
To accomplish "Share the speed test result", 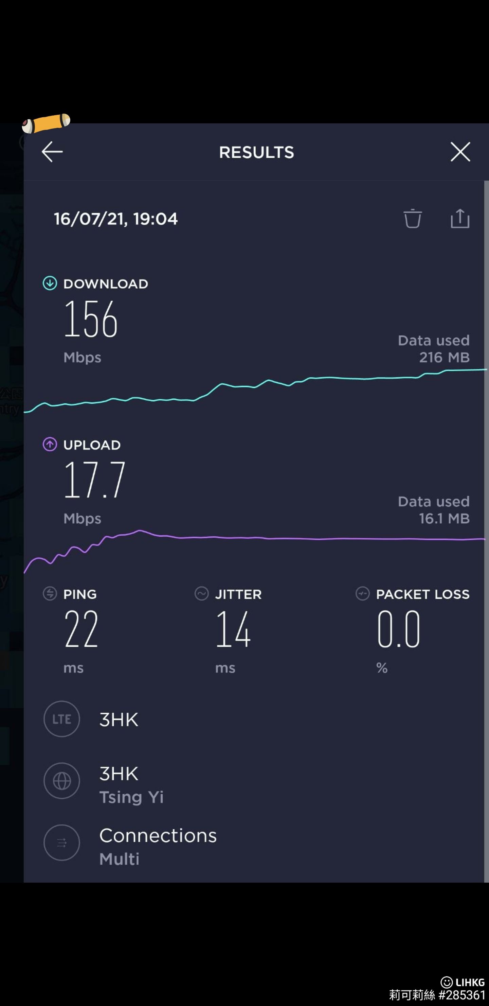I will 460,218.
